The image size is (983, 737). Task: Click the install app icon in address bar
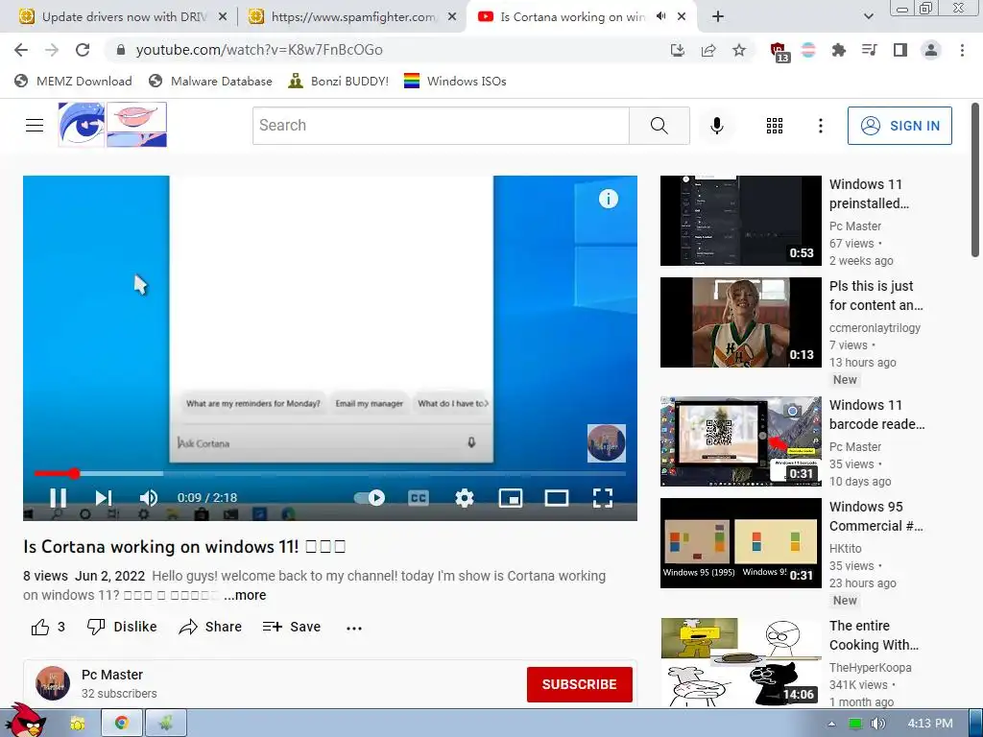point(677,50)
